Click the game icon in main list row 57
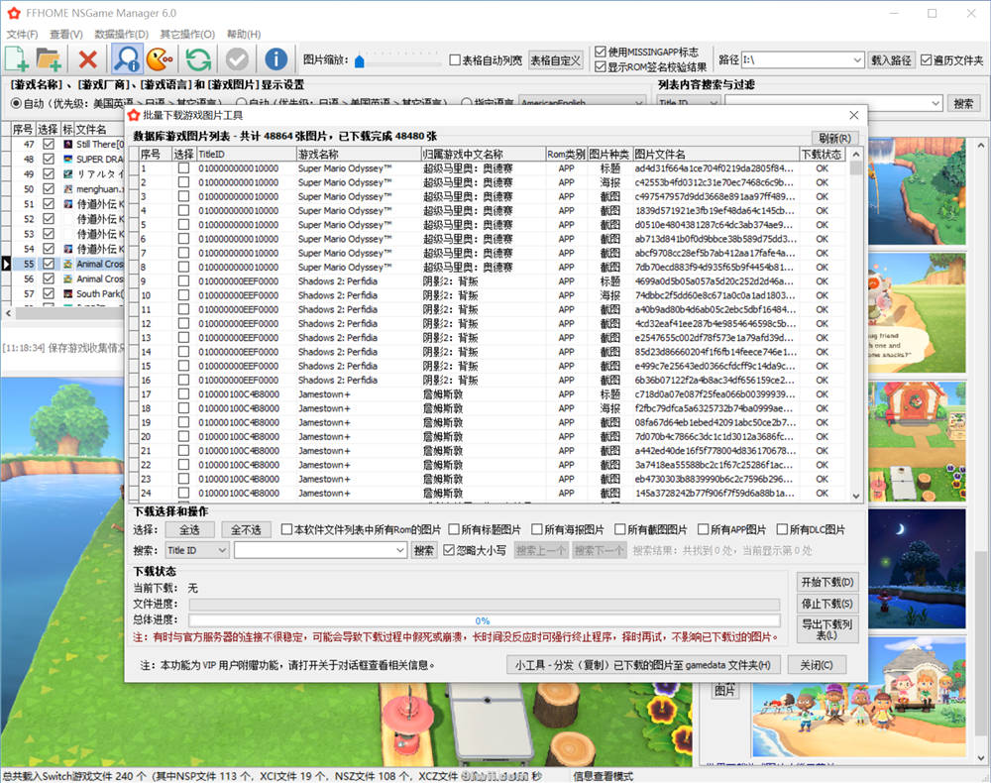Viewport: 991px width, 783px height. click(68, 293)
